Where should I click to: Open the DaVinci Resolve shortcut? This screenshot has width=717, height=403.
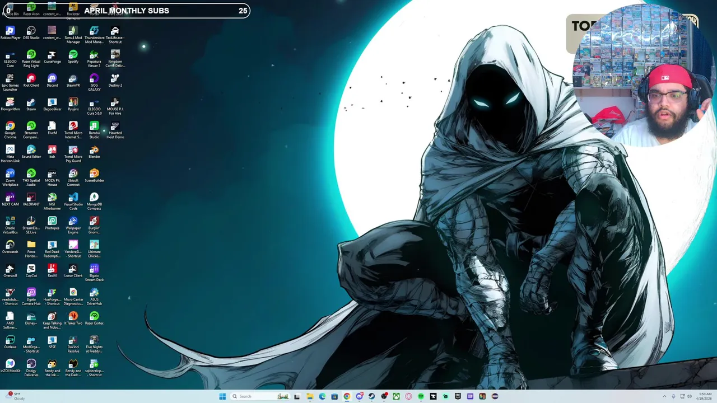tap(73, 344)
